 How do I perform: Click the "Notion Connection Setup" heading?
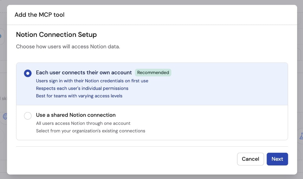(x=56, y=35)
